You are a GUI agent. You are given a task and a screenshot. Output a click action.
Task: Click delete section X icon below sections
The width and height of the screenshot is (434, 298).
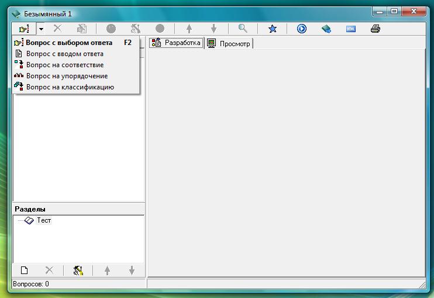click(x=49, y=270)
